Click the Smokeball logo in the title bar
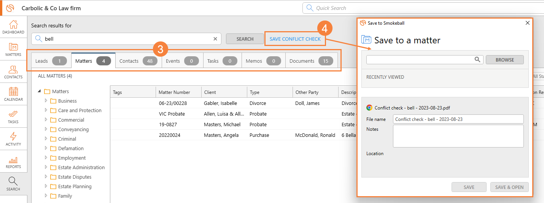This screenshot has width=544, height=203. pyautogui.click(x=10, y=8)
